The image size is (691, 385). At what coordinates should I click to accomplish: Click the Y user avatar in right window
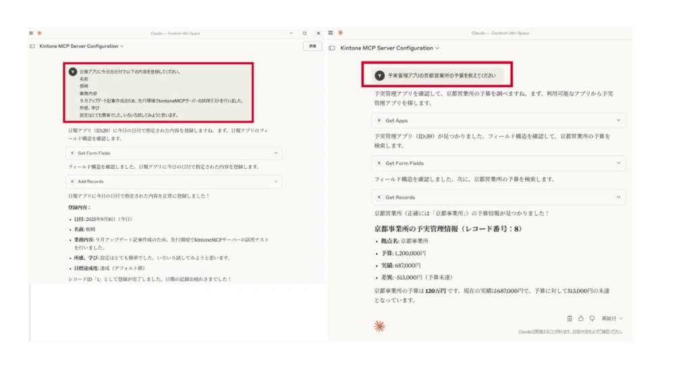[x=379, y=76]
